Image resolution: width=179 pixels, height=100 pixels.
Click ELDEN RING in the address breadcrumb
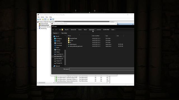coord(106,30)
